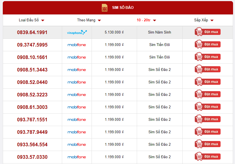
Task: Order the number 0933.564.554
Action: 208,144
